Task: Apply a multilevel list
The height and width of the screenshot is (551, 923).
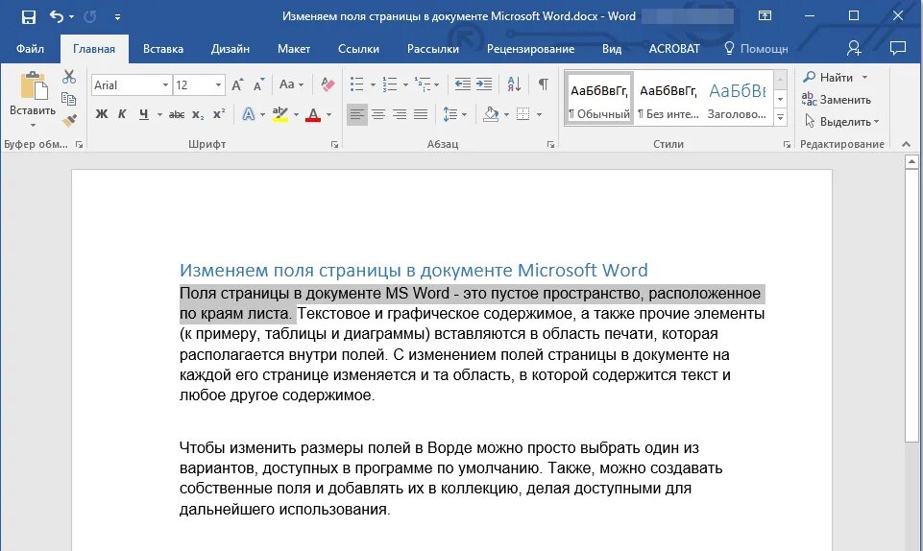Action: (423, 84)
